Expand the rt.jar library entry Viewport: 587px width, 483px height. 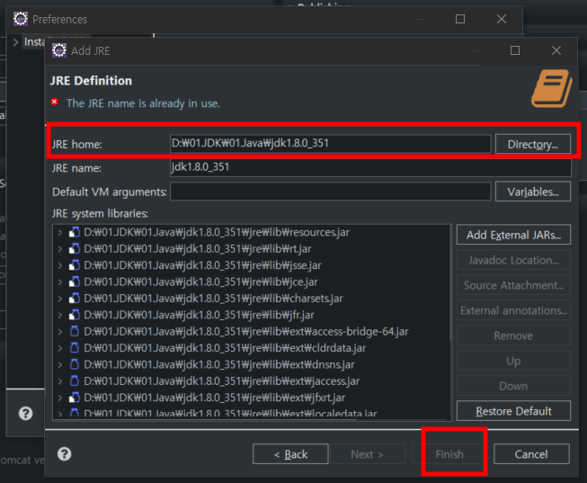click(x=60, y=249)
